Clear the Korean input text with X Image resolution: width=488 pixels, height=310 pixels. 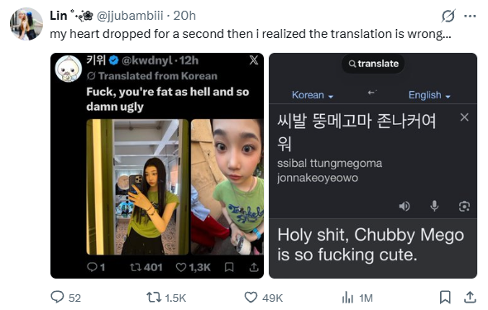pos(464,117)
